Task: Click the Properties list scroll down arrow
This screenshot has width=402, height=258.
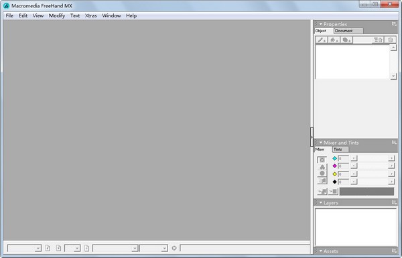Action: point(393,76)
